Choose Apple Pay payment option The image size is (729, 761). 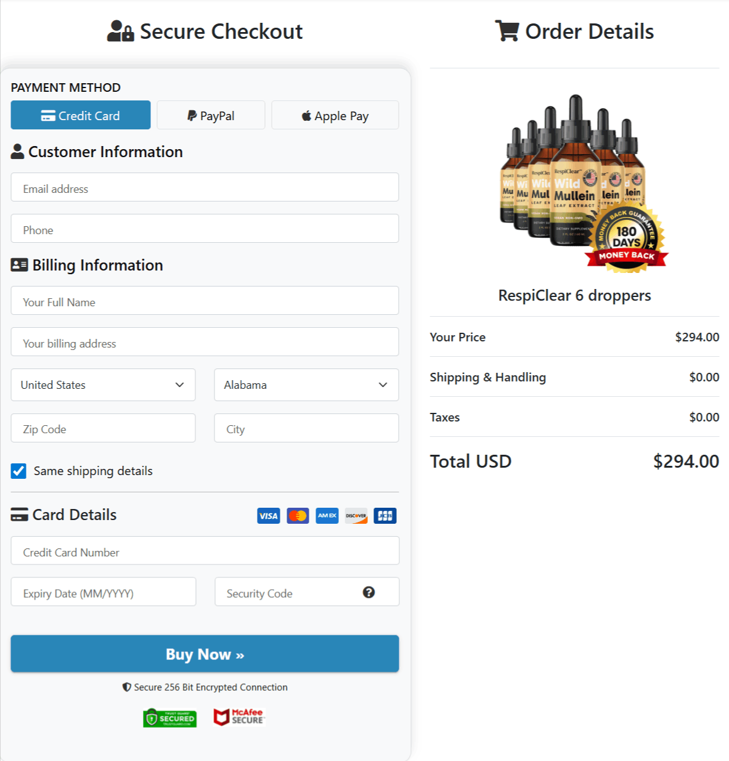pyautogui.click(x=335, y=115)
